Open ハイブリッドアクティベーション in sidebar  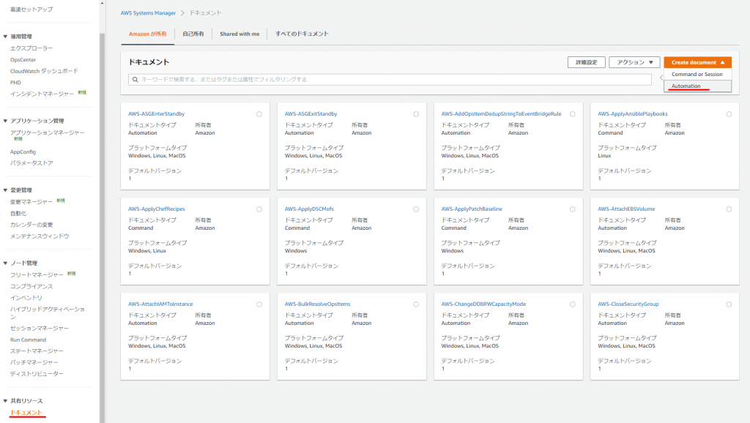point(48,313)
